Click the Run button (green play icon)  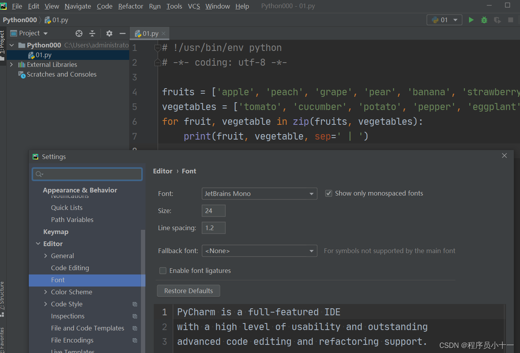(471, 20)
